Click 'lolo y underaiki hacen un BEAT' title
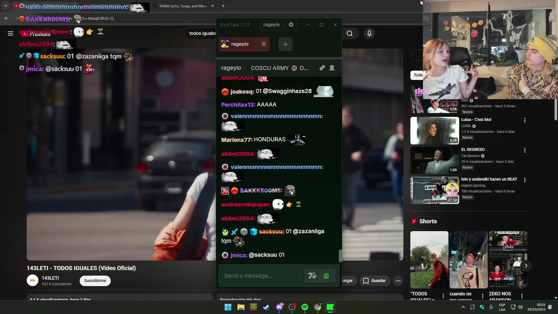558x314 pixels. pos(489,179)
